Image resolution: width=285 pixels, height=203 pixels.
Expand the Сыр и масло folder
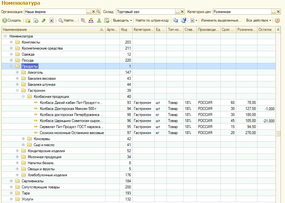point(23,145)
